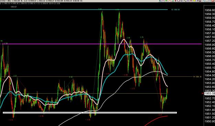
Task: Select the thick white horizontal support bar
Action: click(x=90, y=113)
